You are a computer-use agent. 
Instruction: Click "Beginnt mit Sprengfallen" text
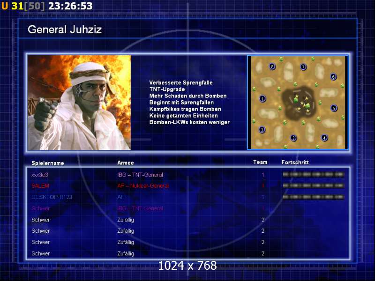tap(181, 103)
